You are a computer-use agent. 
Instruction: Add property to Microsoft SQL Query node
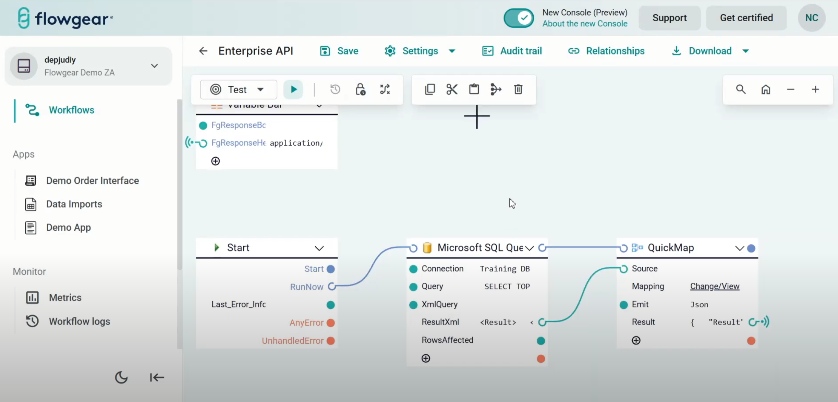pyautogui.click(x=426, y=358)
